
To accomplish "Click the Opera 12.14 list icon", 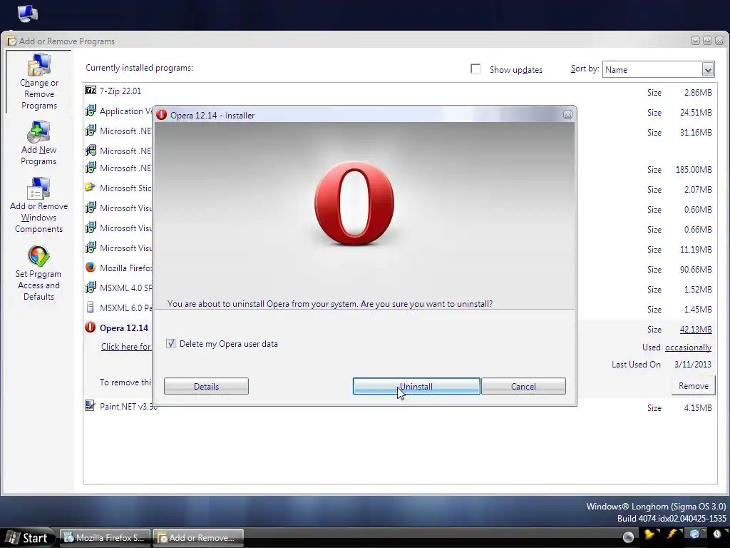I will (91, 327).
